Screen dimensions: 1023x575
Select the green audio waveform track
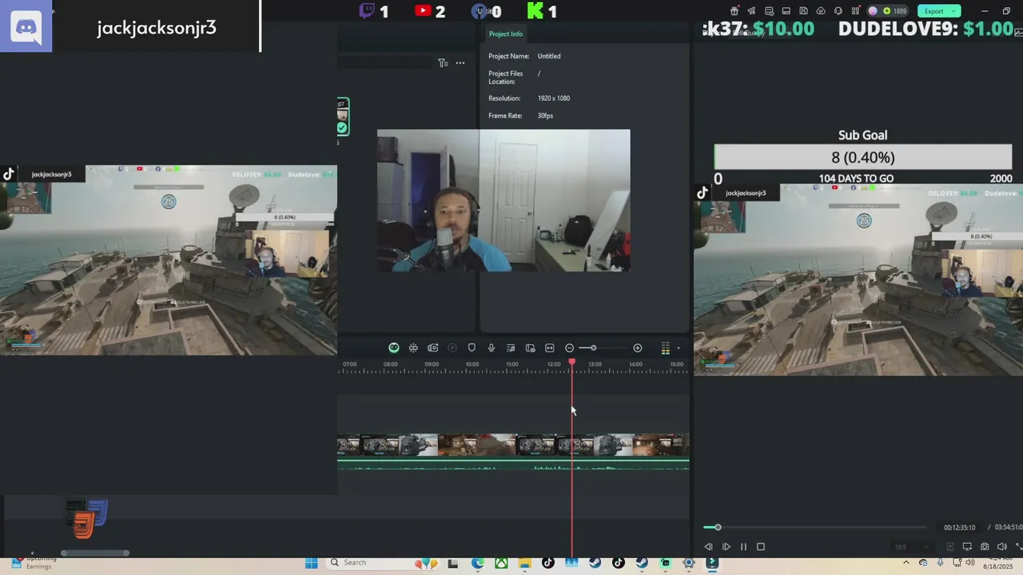click(513, 466)
